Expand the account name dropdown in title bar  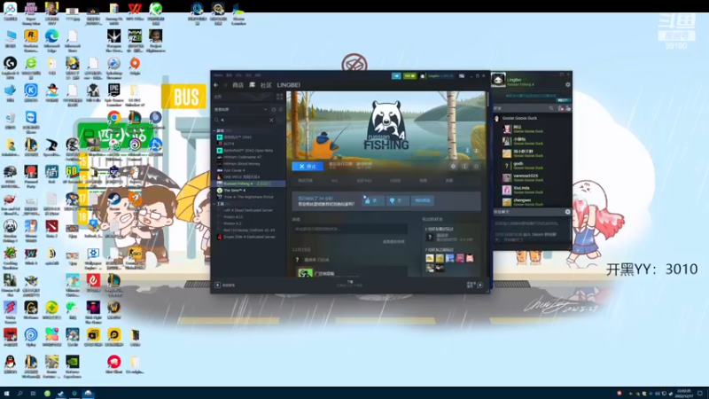[440, 76]
